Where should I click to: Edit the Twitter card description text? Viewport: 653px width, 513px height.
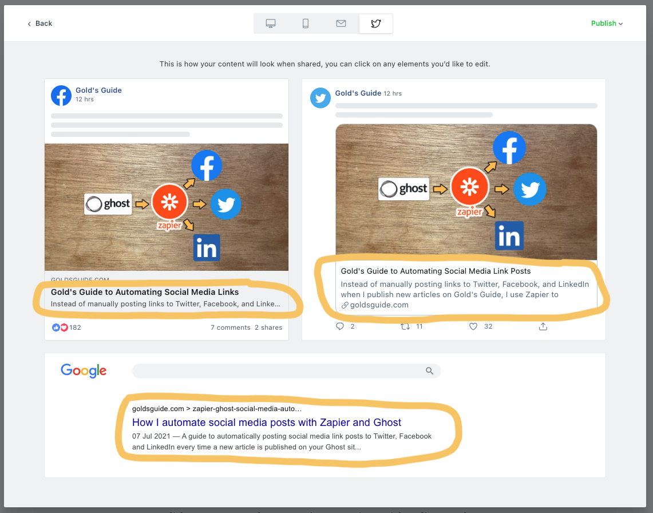(x=465, y=289)
